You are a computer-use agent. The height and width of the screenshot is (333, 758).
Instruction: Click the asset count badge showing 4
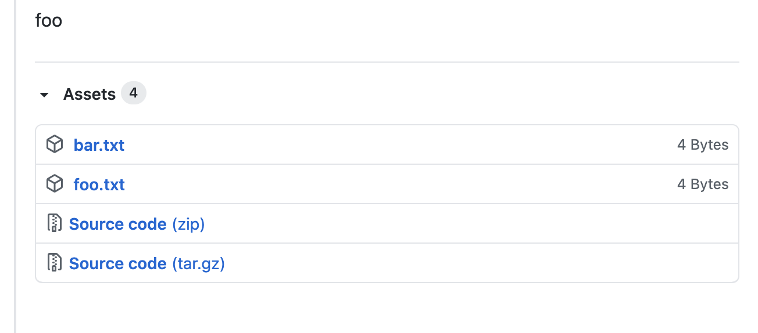(x=133, y=93)
